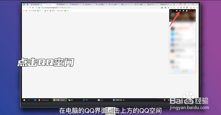Click the blue round icon beside browser logo
The image size is (221, 115).
click(28, 4)
